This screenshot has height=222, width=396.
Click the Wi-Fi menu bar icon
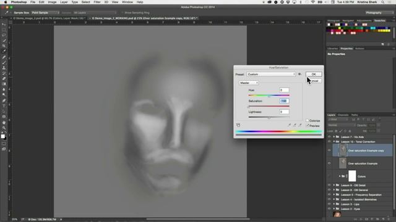(313, 2)
